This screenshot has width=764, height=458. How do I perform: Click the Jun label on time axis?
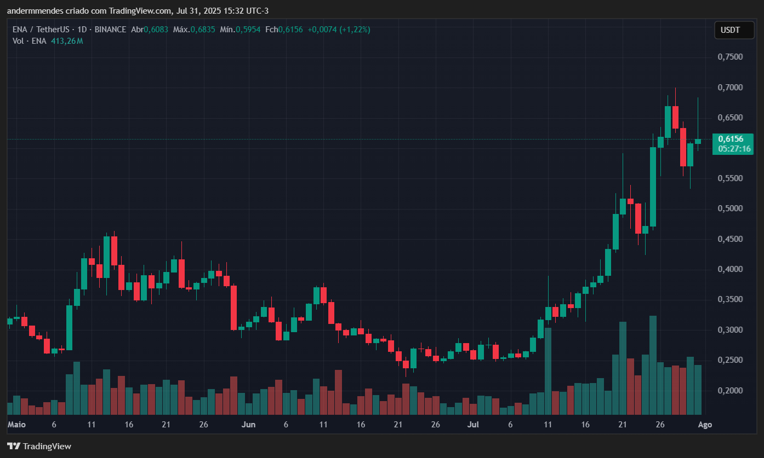(249, 425)
